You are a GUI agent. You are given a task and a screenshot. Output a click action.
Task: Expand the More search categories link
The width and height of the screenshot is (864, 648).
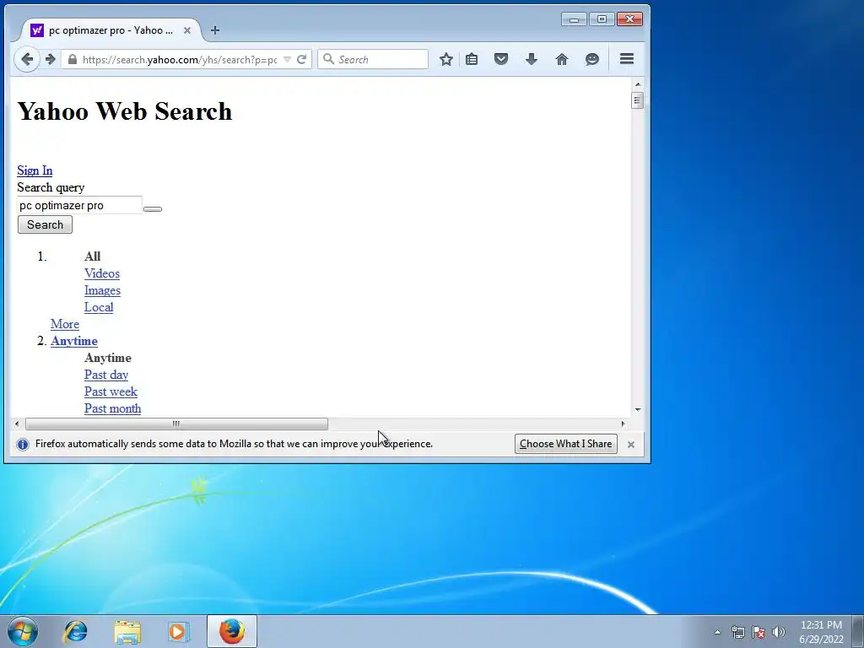point(65,324)
